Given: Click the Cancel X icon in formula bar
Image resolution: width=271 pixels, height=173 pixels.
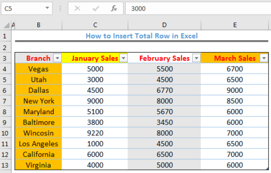Looking at the screenshot, I should point(77,8).
